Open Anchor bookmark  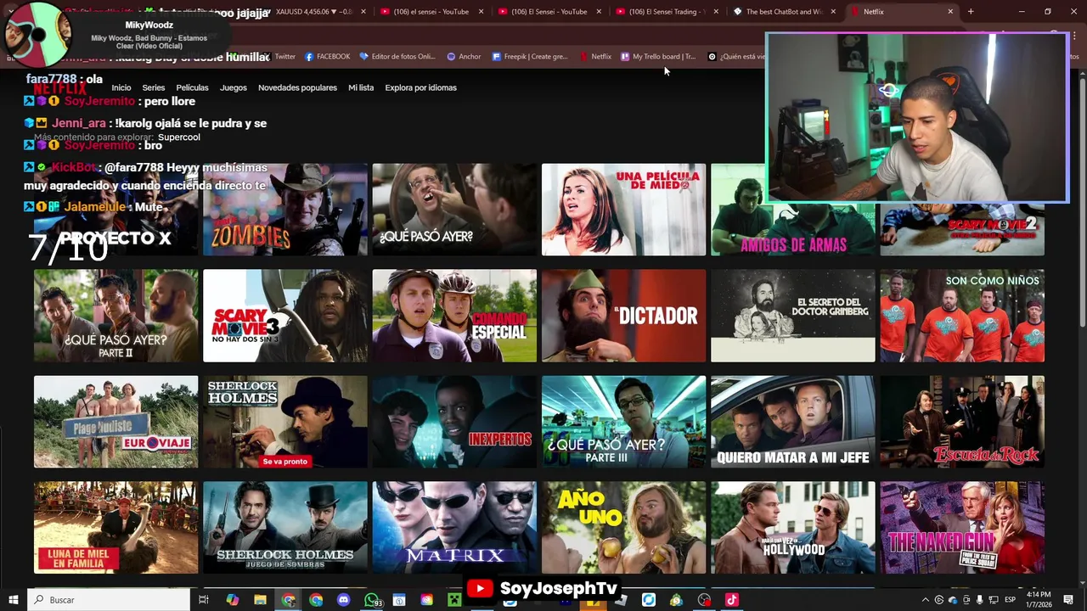[464, 57]
